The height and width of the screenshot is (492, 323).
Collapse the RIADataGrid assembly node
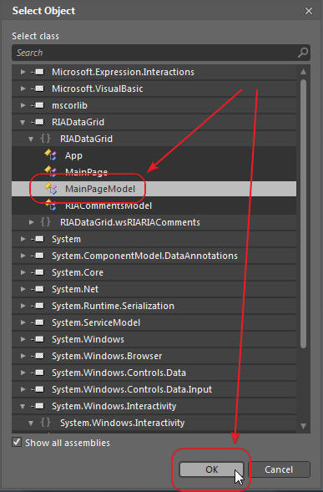point(23,122)
